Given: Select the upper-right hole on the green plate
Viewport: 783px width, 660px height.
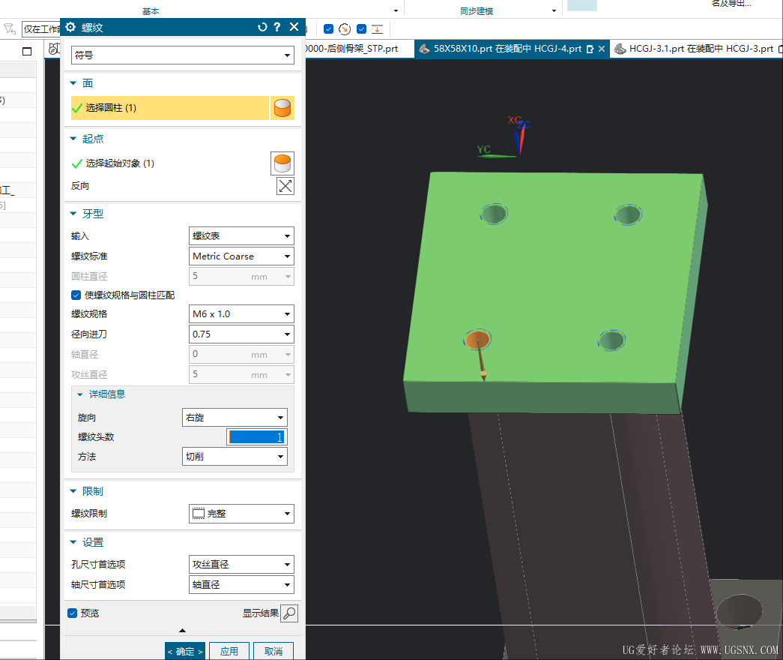Looking at the screenshot, I should click(x=628, y=215).
